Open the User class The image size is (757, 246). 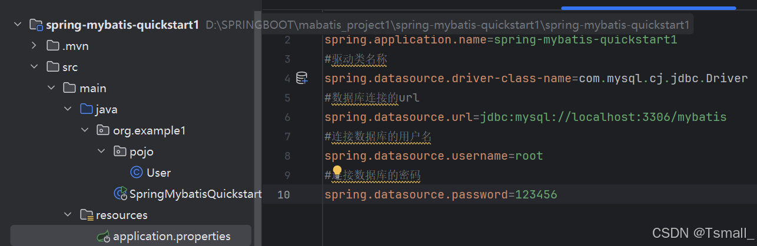click(158, 173)
